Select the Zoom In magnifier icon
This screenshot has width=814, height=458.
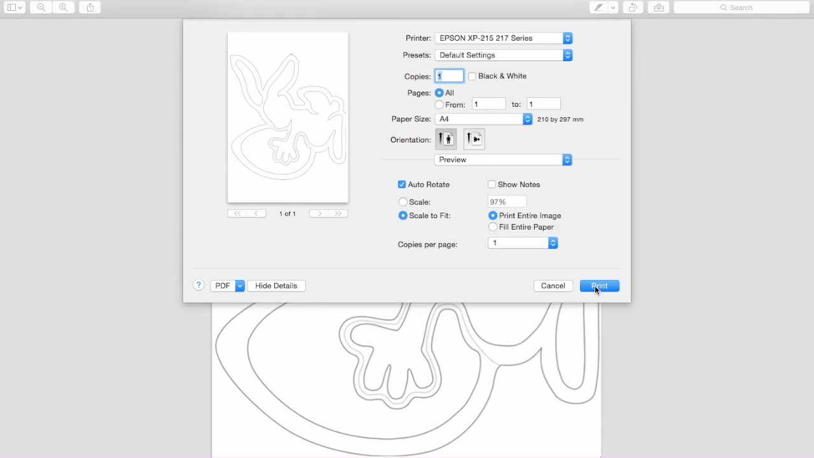point(63,7)
